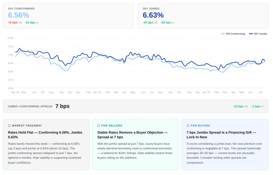
Task: Toggle the 30Y Jumbo legend entry
Action: pos(258,34)
